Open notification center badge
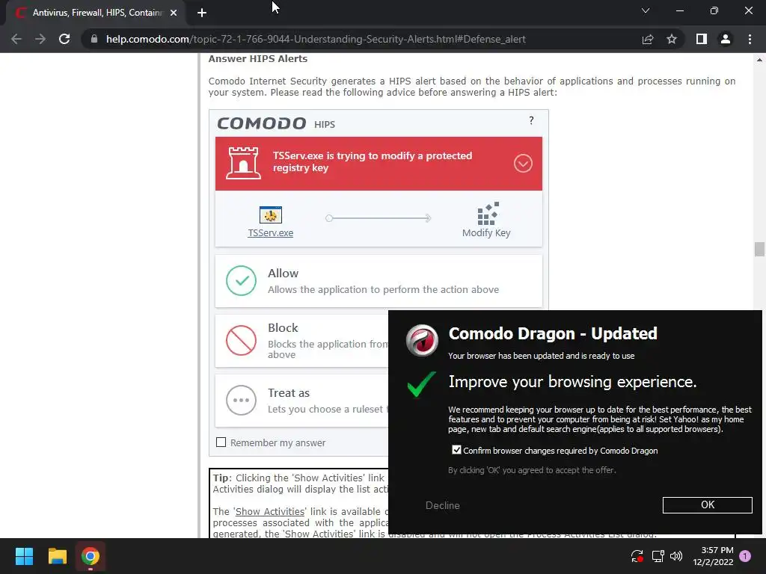Viewport: 766px width, 574px height. (x=745, y=556)
